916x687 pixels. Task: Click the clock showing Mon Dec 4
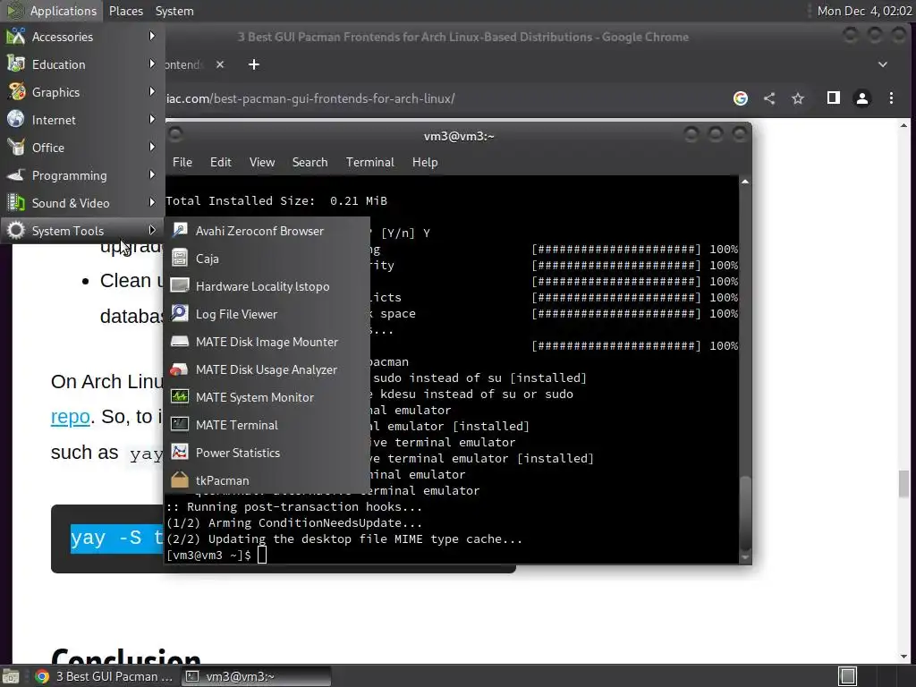[864, 11]
